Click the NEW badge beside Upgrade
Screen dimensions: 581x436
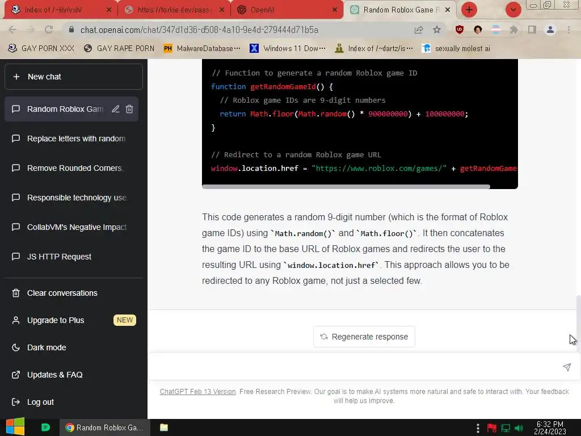tap(125, 320)
